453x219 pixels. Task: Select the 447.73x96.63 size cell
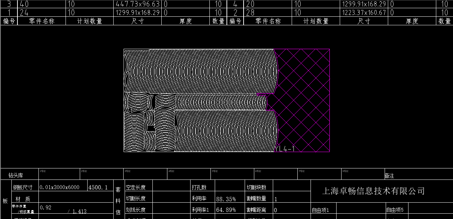click(138, 4)
